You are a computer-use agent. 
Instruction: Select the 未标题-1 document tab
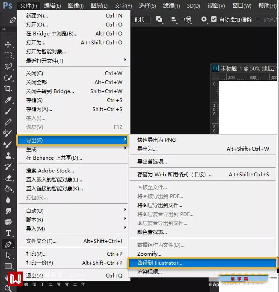pyautogui.click(x=244, y=68)
